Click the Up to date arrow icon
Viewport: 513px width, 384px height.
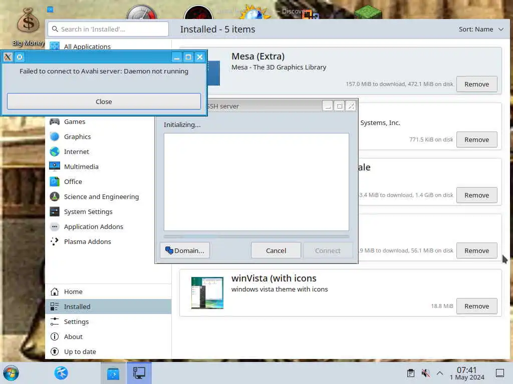[x=54, y=351]
